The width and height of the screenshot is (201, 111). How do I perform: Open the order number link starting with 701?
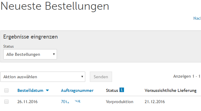point(71,102)
